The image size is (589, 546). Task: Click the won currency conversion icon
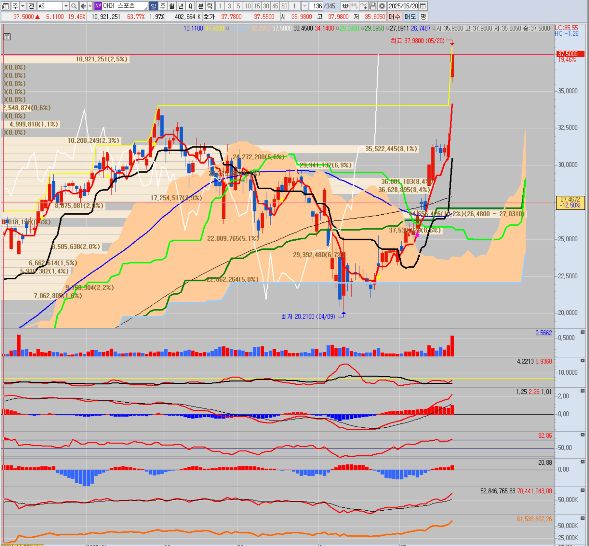[345, 6]
